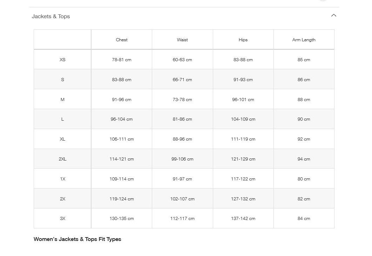Click the Chest column header

click(122, 40)
